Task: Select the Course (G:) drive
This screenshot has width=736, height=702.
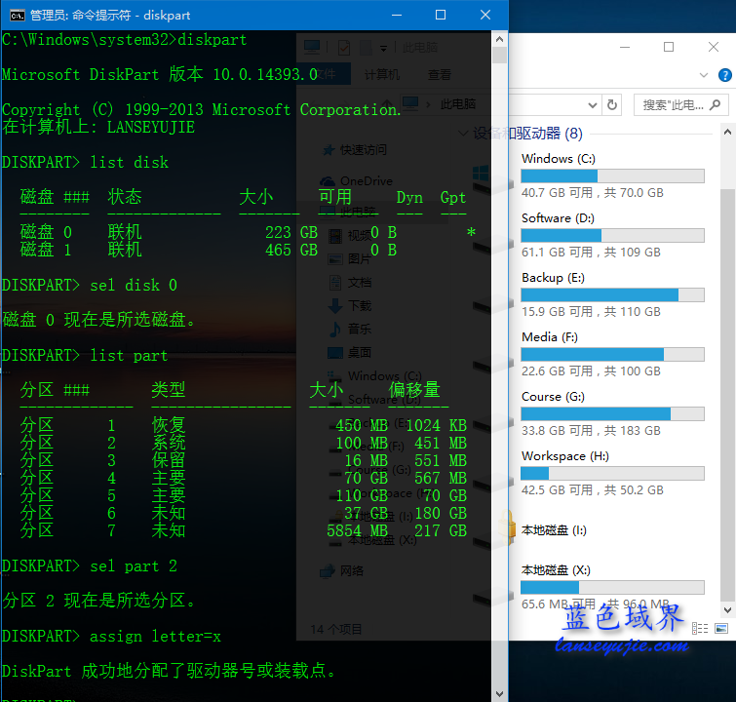Action: [x=612, y=413]
